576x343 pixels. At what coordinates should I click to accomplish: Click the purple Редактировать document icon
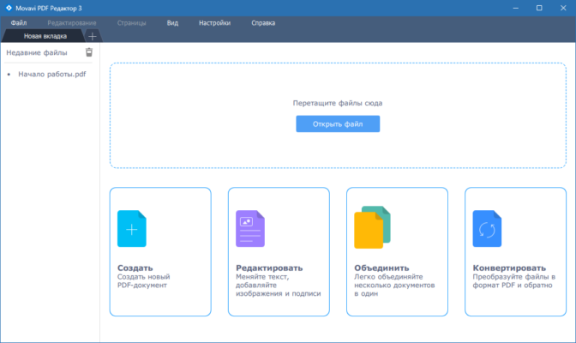pyautogui.click(x=250, y=228)
